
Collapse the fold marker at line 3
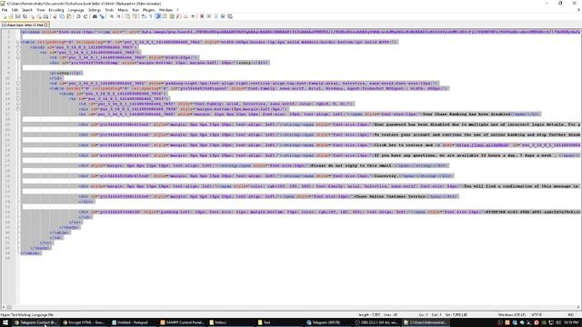point(18,43)
